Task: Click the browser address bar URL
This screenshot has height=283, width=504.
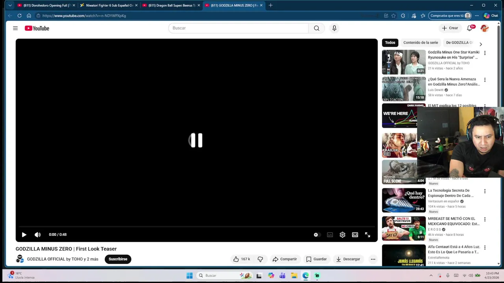Action: tap(84, 16)
